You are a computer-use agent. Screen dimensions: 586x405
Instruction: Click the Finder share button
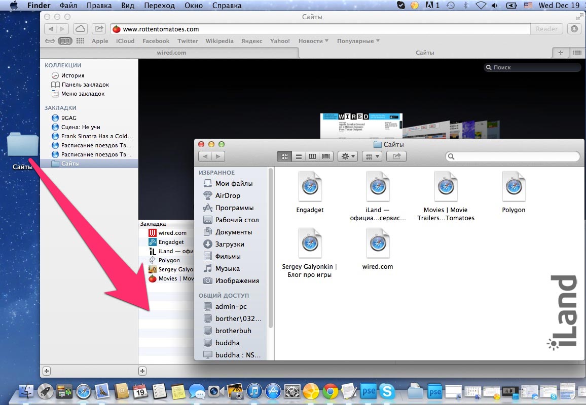pyautogui.click(x=396, y=156)
